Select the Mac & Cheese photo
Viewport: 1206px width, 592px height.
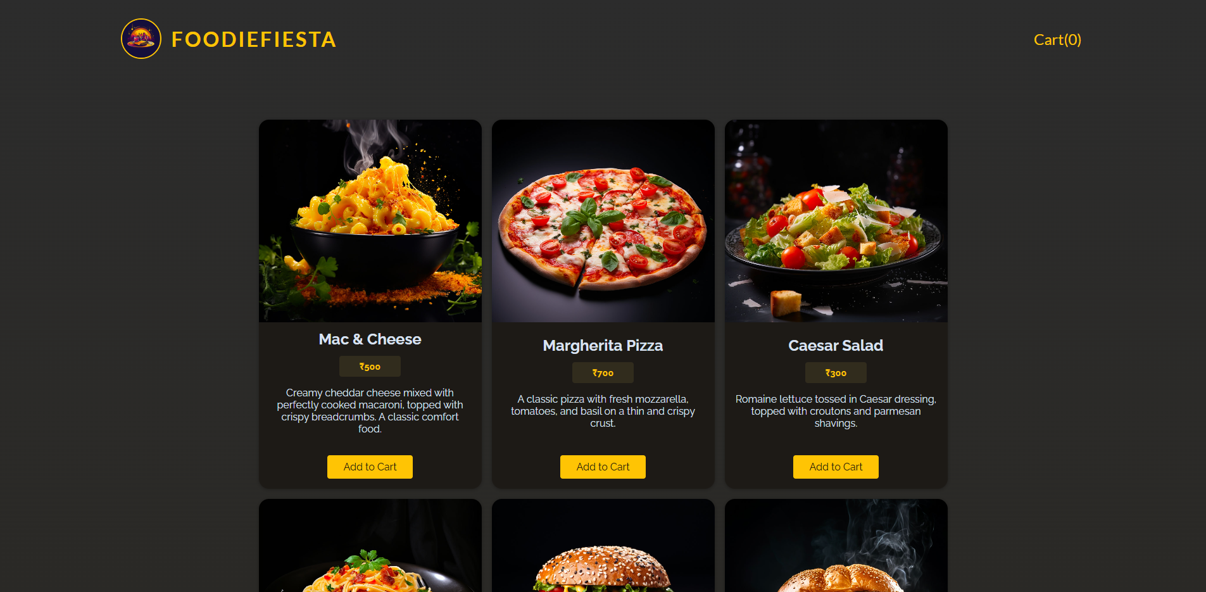370,221
